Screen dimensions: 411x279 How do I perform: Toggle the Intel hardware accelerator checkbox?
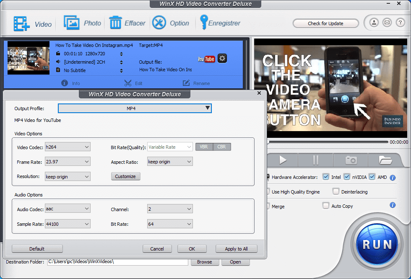tap(325, 177)
